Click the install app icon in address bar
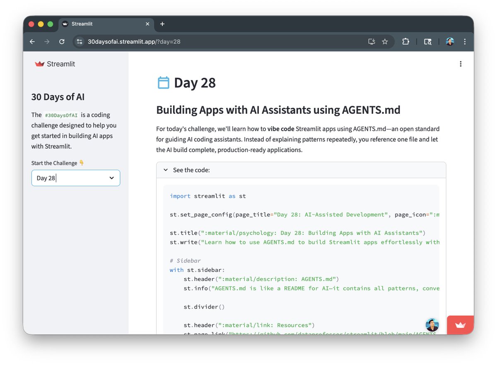497x365 pixels. point(372,42)
